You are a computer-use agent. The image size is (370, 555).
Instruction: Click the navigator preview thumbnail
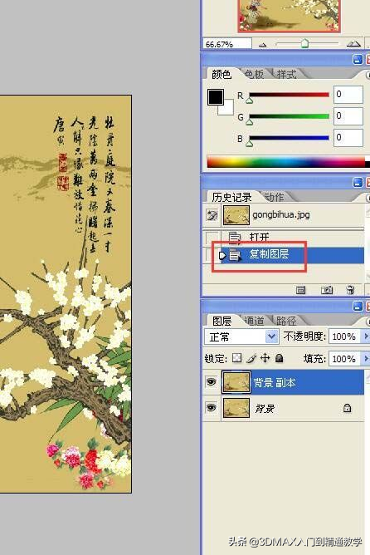tap(289, 16)
